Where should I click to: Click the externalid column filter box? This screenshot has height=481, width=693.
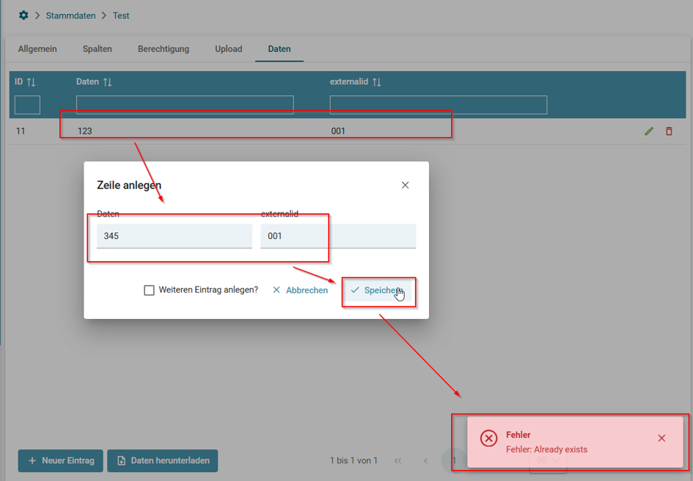click(439, 105)
